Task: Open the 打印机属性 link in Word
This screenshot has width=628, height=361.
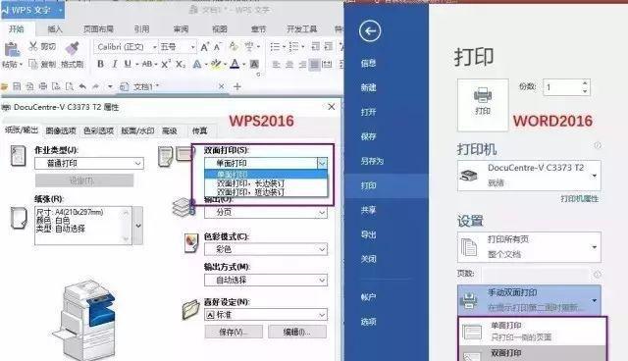Action: point(579,199)
